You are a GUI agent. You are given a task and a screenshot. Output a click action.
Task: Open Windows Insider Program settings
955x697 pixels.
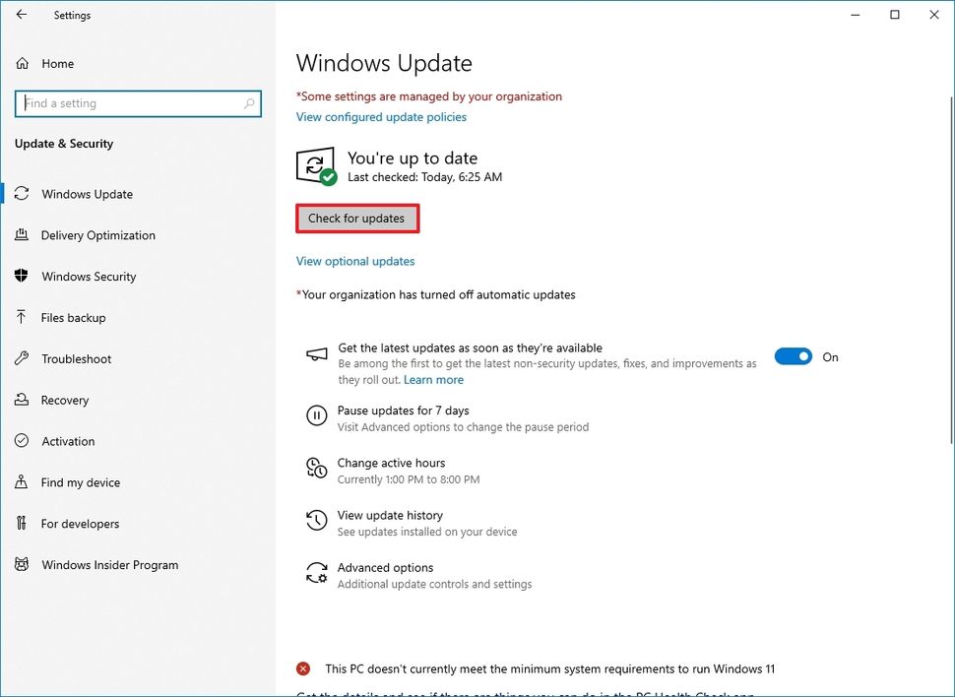(x=109, y=564)
